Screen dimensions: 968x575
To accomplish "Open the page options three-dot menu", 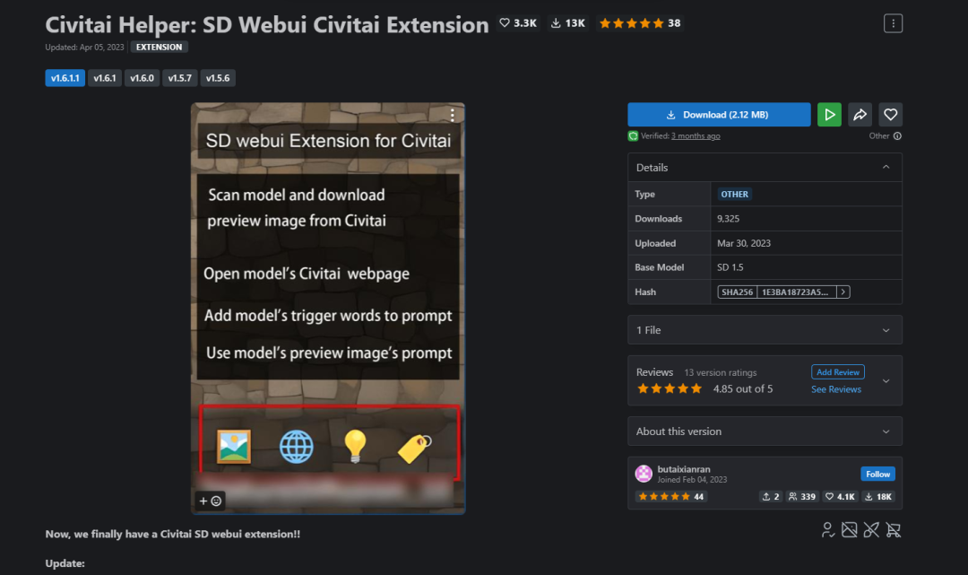I will point(893,22).
